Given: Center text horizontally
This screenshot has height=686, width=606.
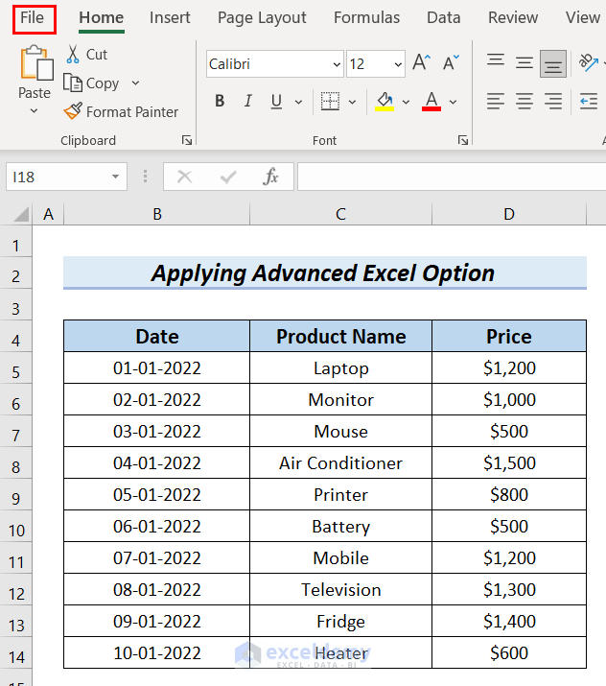Looking at the screenshot, I should (524, 102).
